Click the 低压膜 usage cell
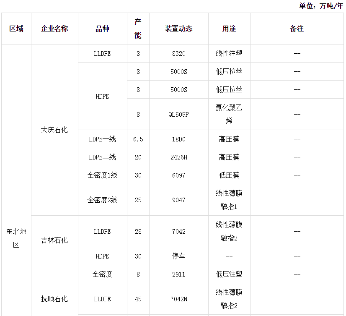This screenshot has width=346, height=316. click(x=229, y=175)
